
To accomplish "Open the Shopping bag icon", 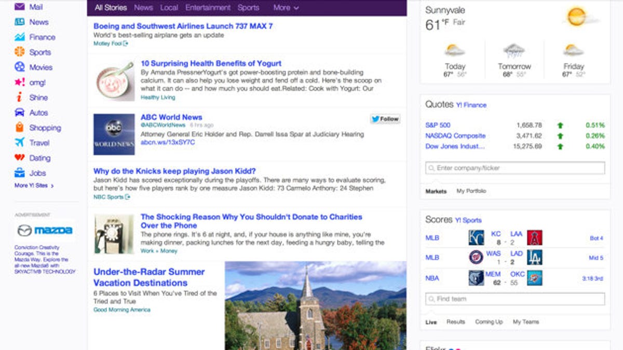I will pyautogui.click(x=19, y=127).
